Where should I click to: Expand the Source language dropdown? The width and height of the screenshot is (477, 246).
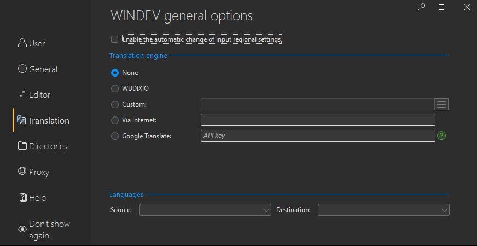[205, 210]
